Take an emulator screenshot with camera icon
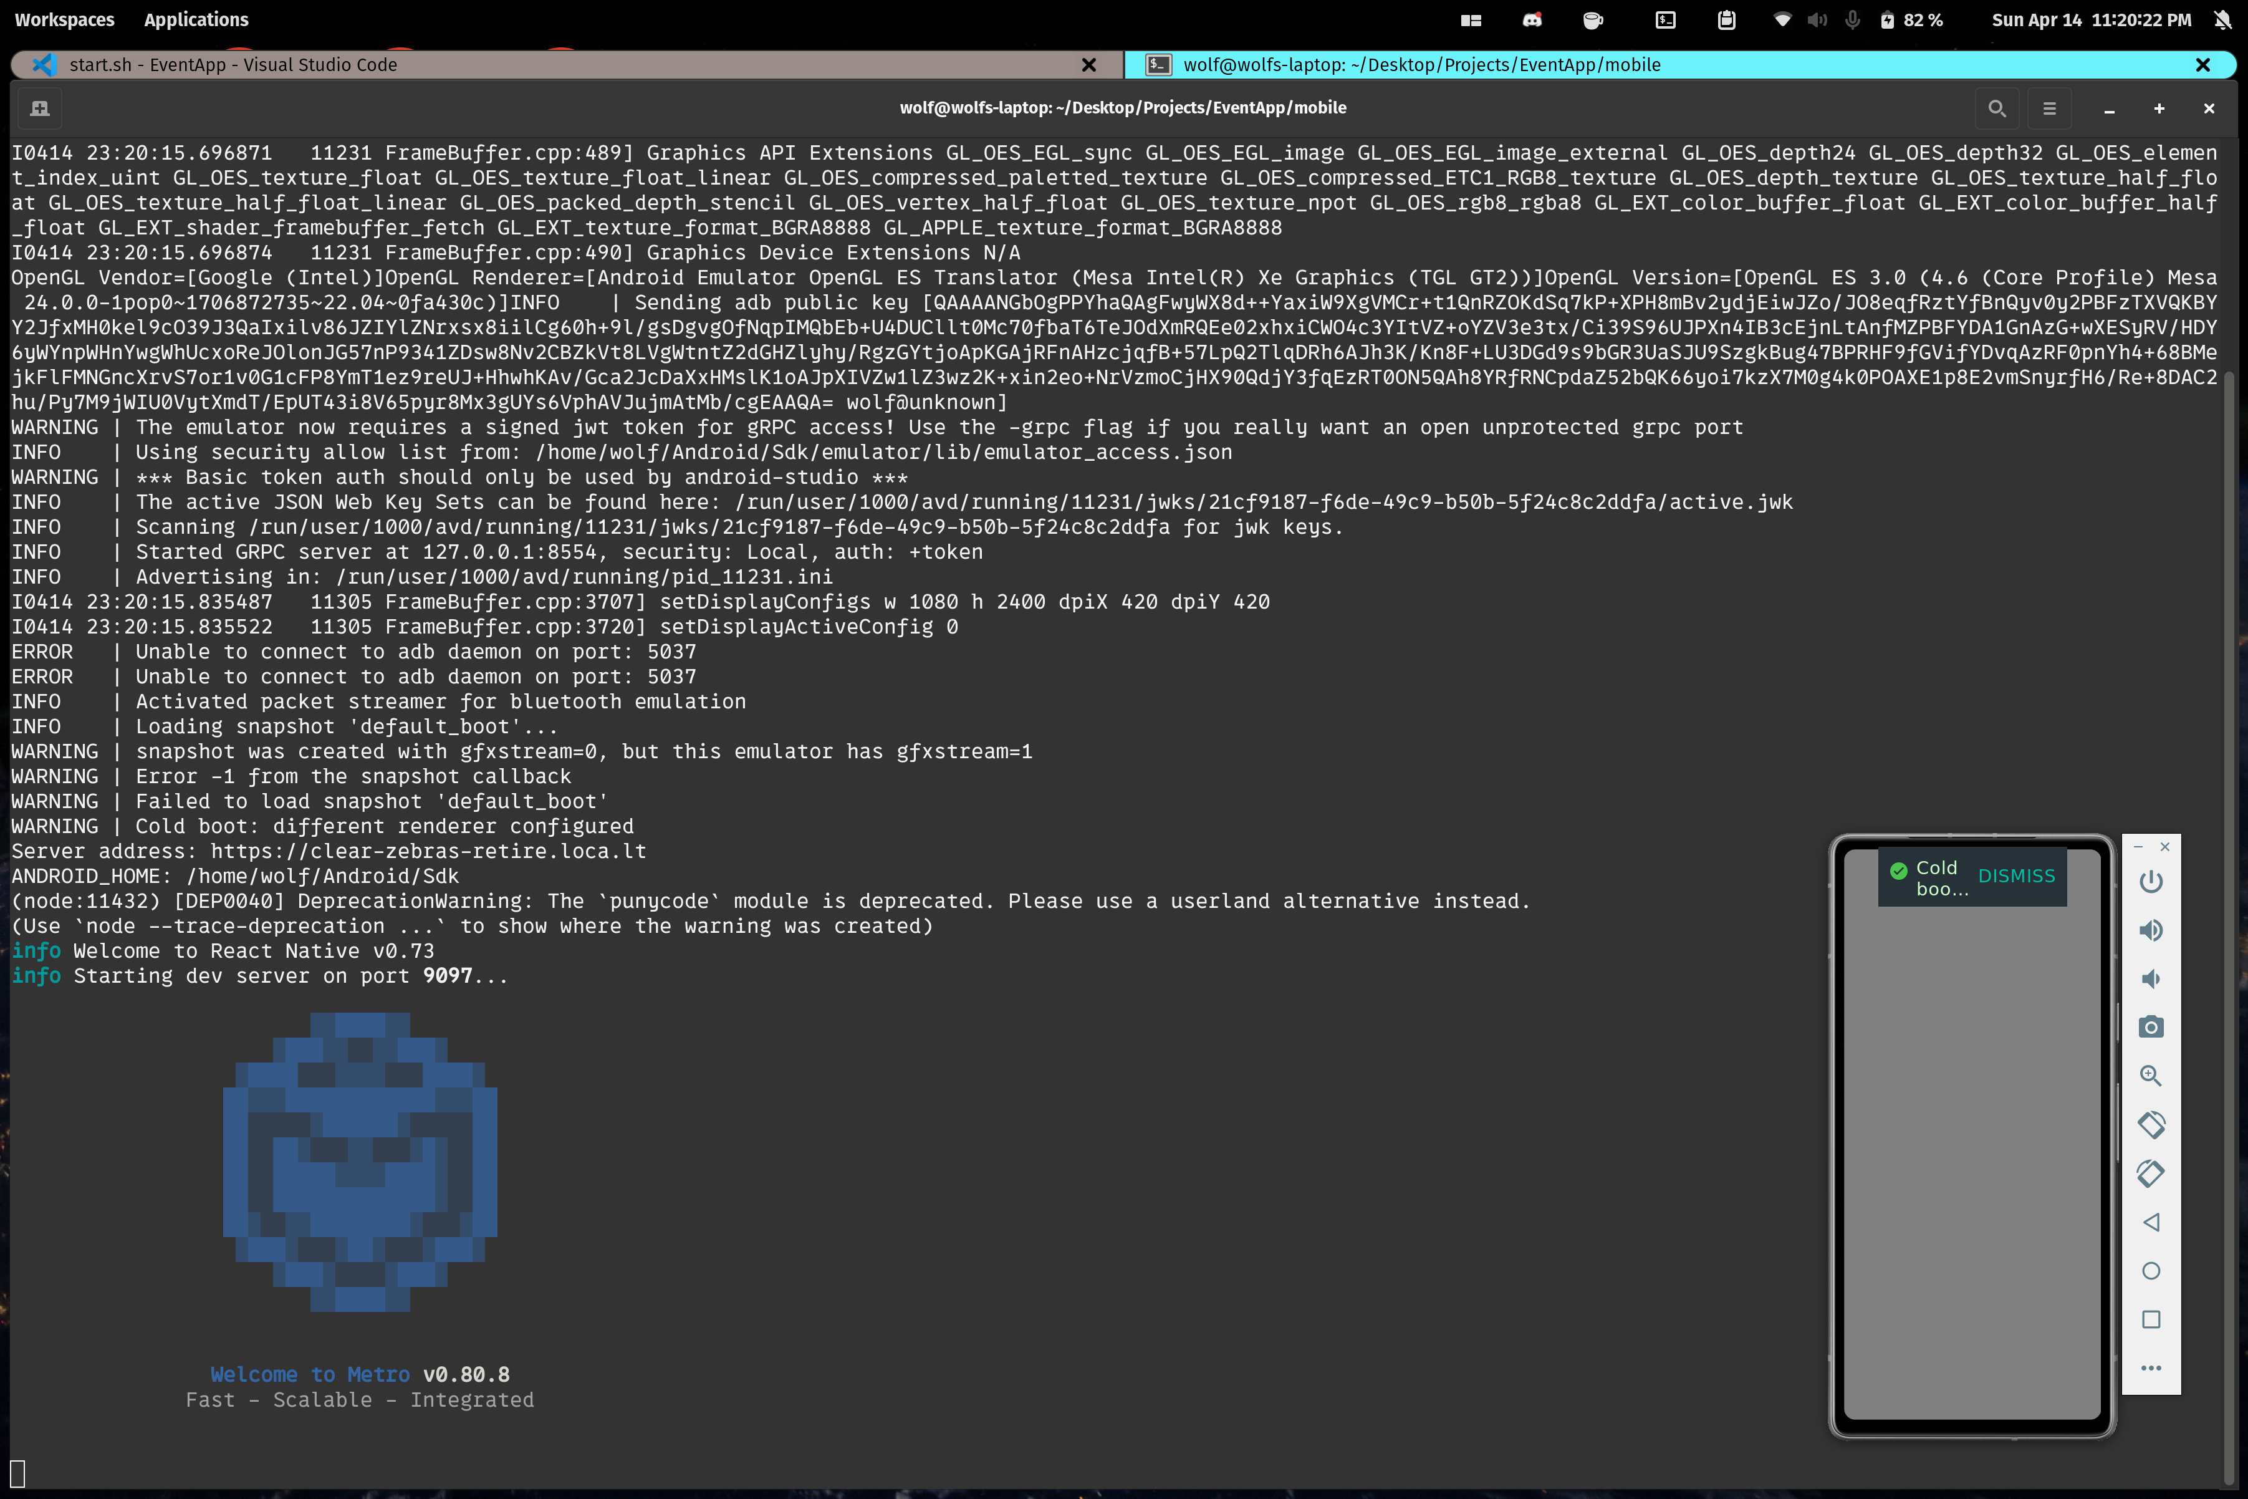2248x1499 pixels. click(2151, 1028)
